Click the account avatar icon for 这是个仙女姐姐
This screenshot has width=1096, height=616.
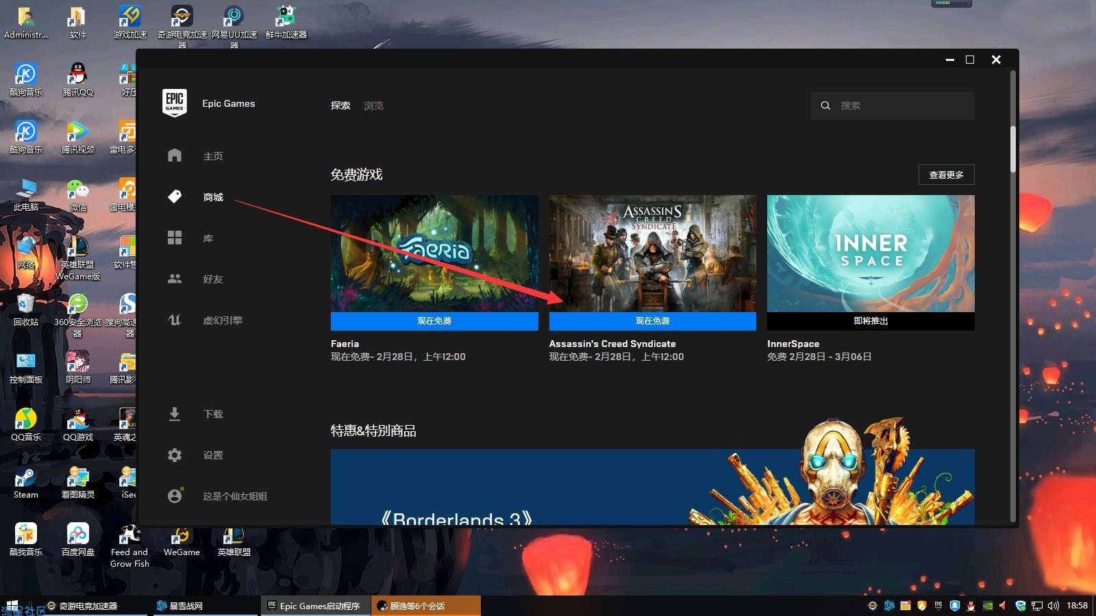(x=175, y=496)
